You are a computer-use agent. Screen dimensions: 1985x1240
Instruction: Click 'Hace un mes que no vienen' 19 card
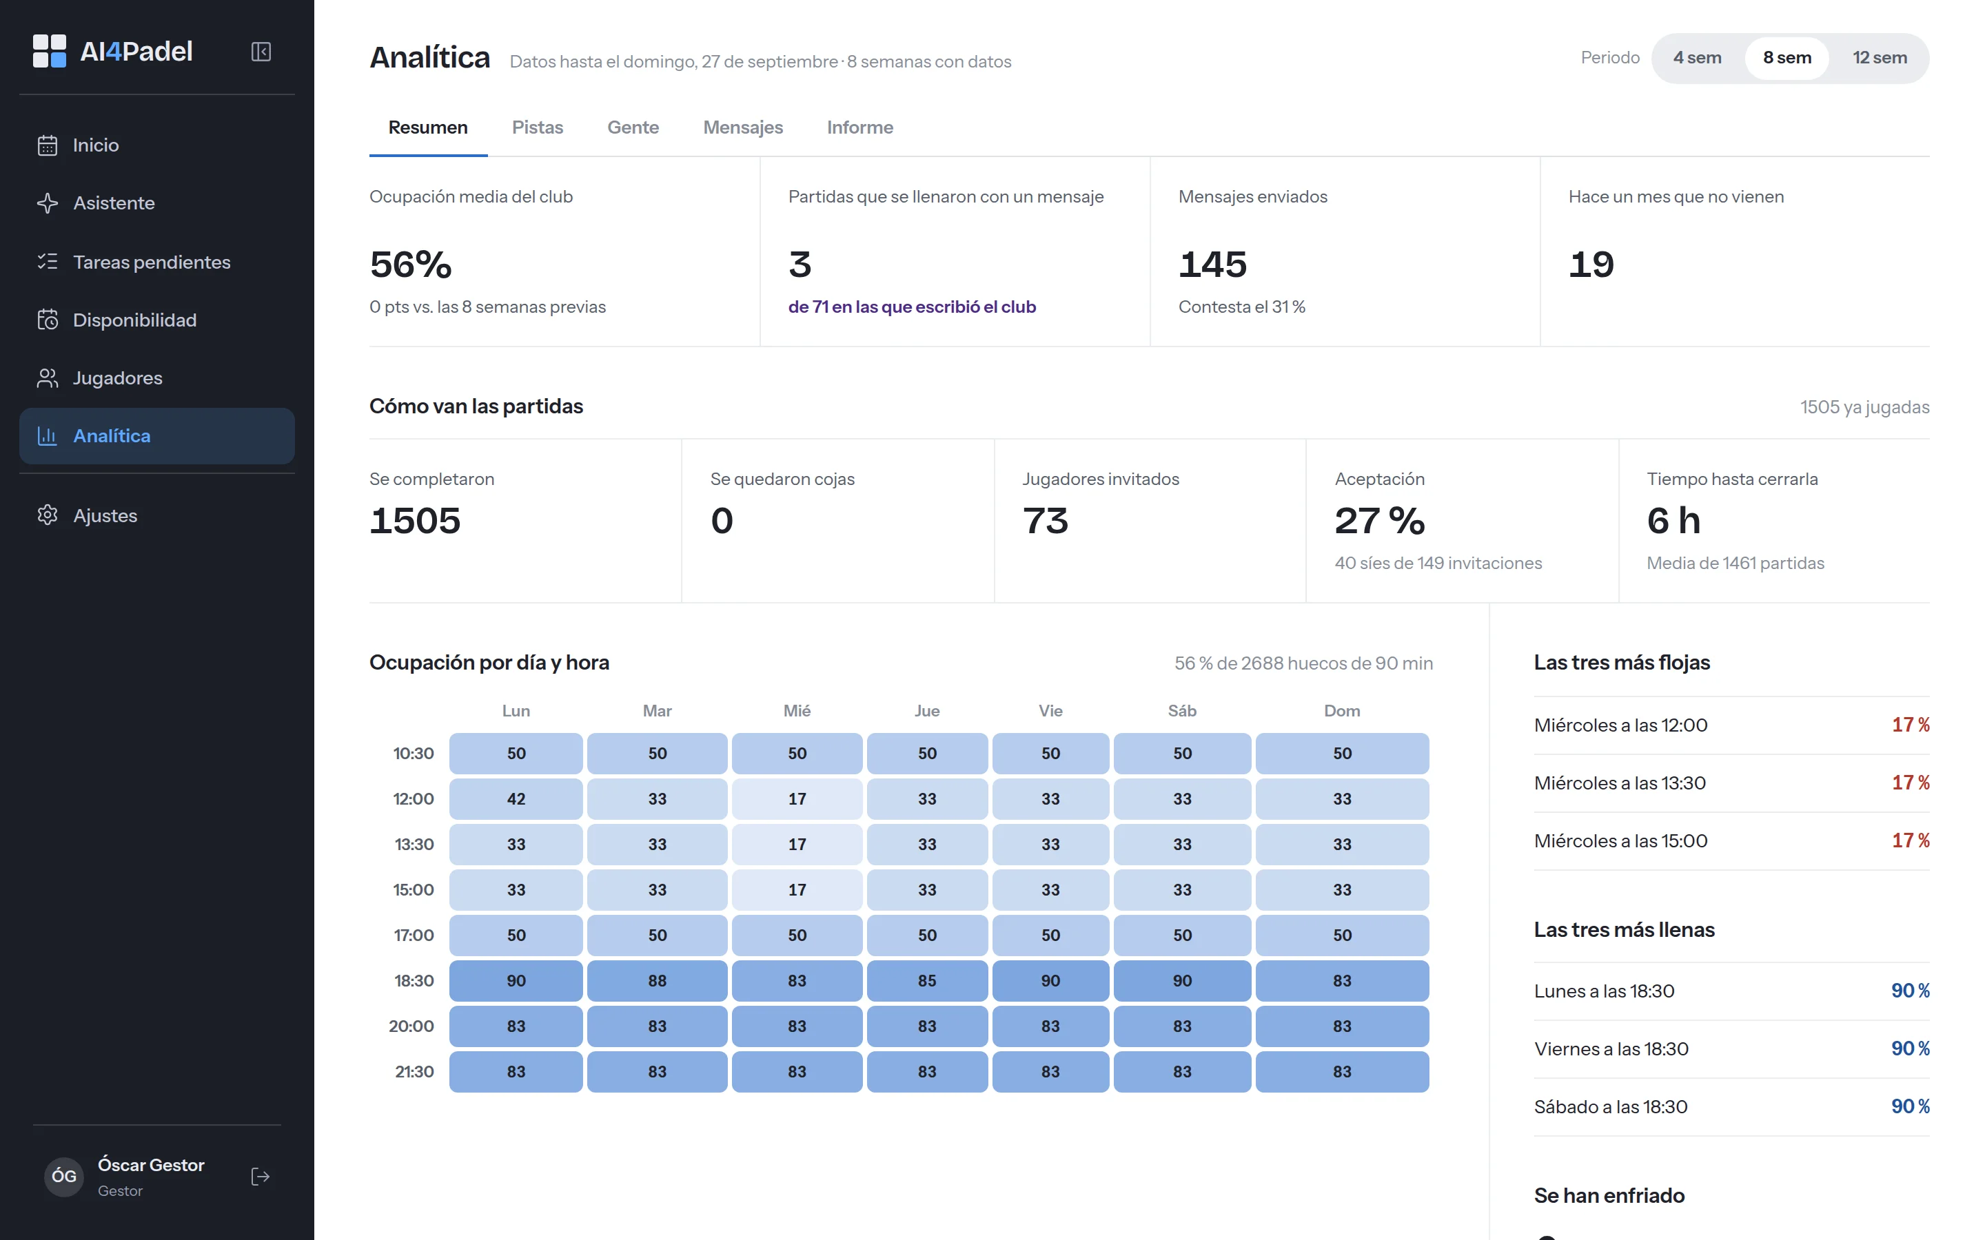pos(1735,251)
